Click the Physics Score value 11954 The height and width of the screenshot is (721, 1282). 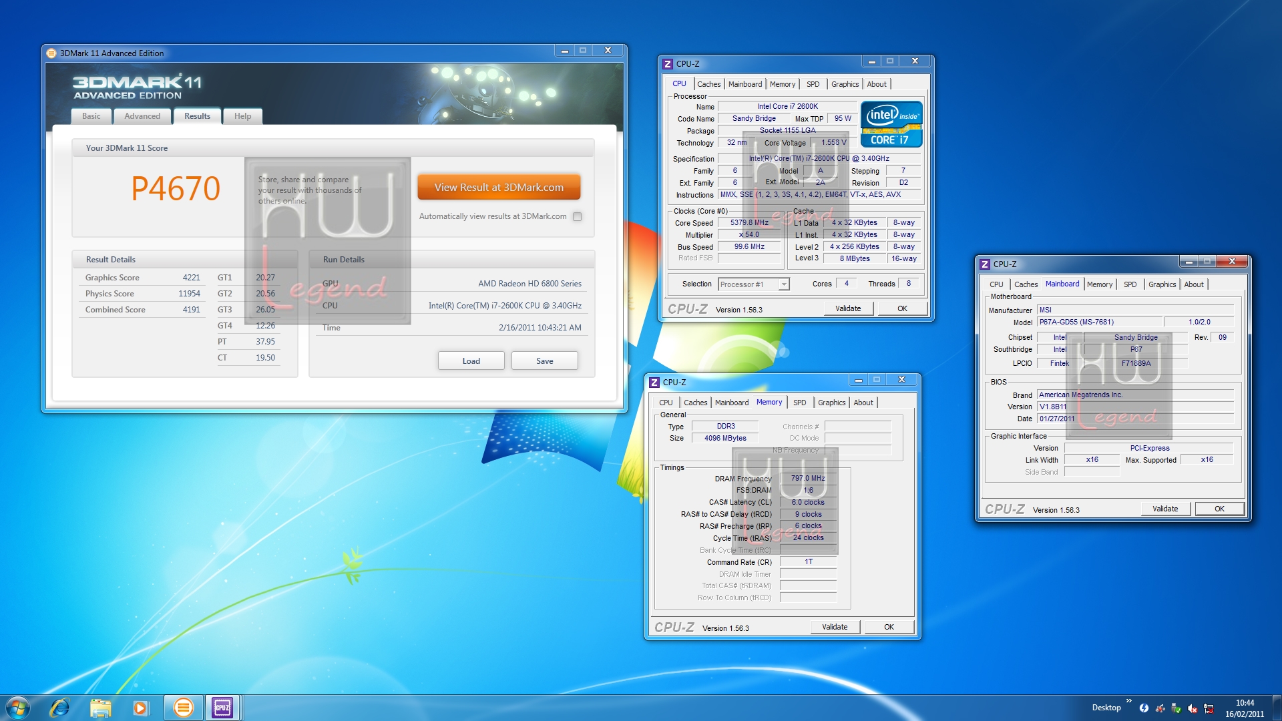[189, 294]
